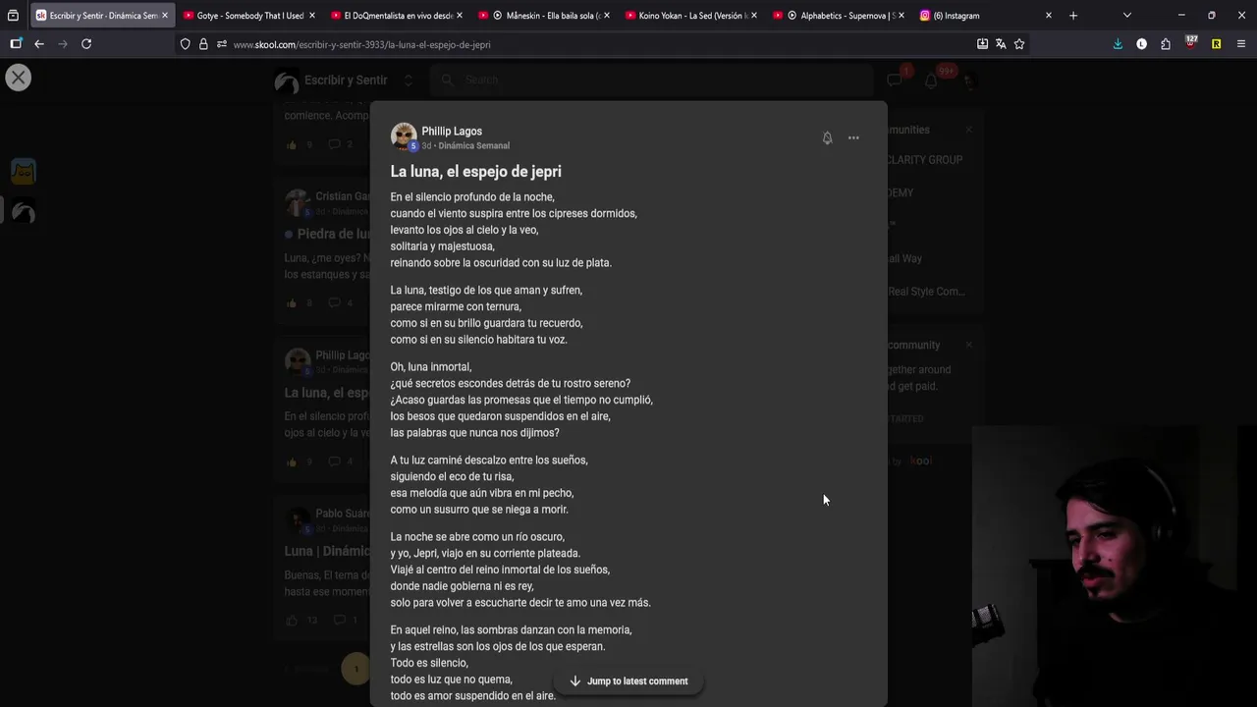Open the Dinámica Semanal category link
1257x707 pixels.
tap(473, 146)
